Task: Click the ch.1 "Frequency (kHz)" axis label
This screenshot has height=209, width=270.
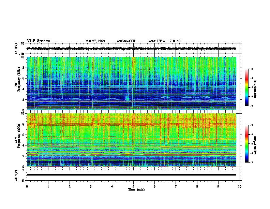Action: (19, 79)
